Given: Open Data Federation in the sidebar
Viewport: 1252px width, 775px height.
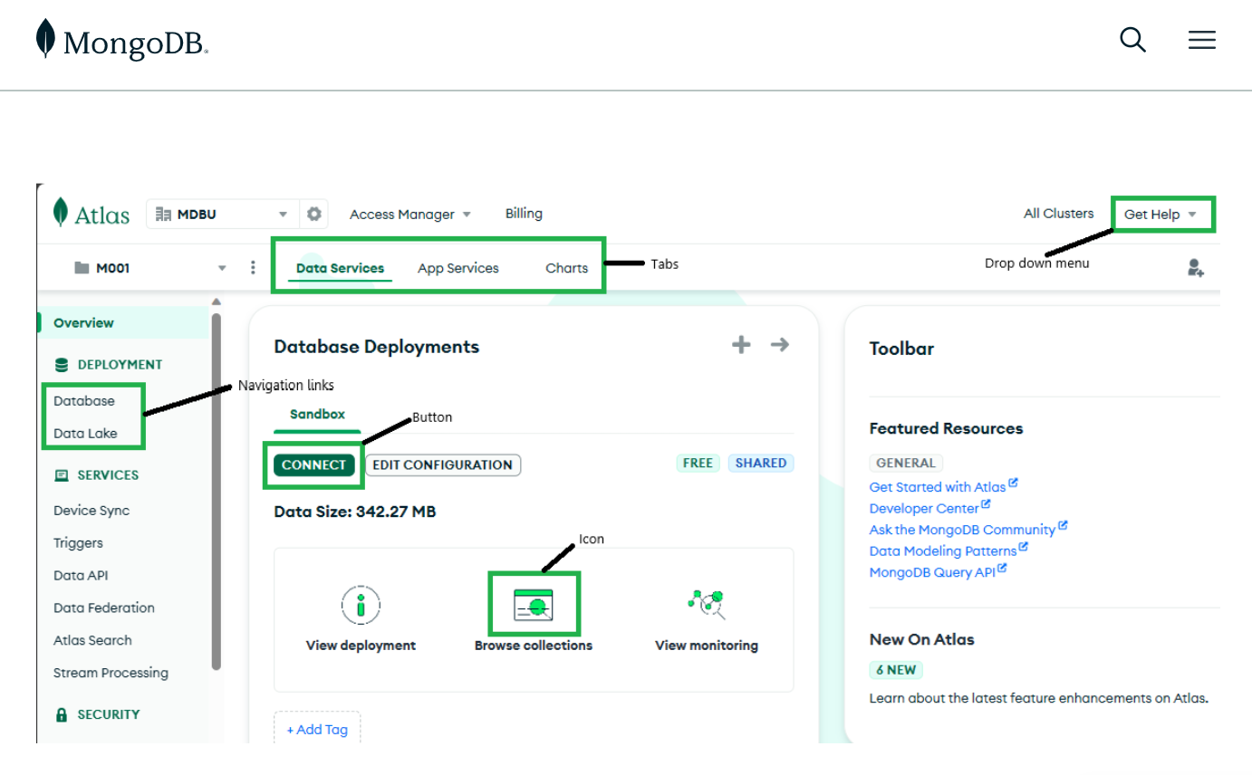Looking at the screenshot, I should tap(104, 608).
